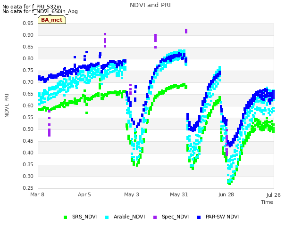Click the 0.70 y-axis tick label
The height and width of the screenshot is (226, 302).
[28, 82]
